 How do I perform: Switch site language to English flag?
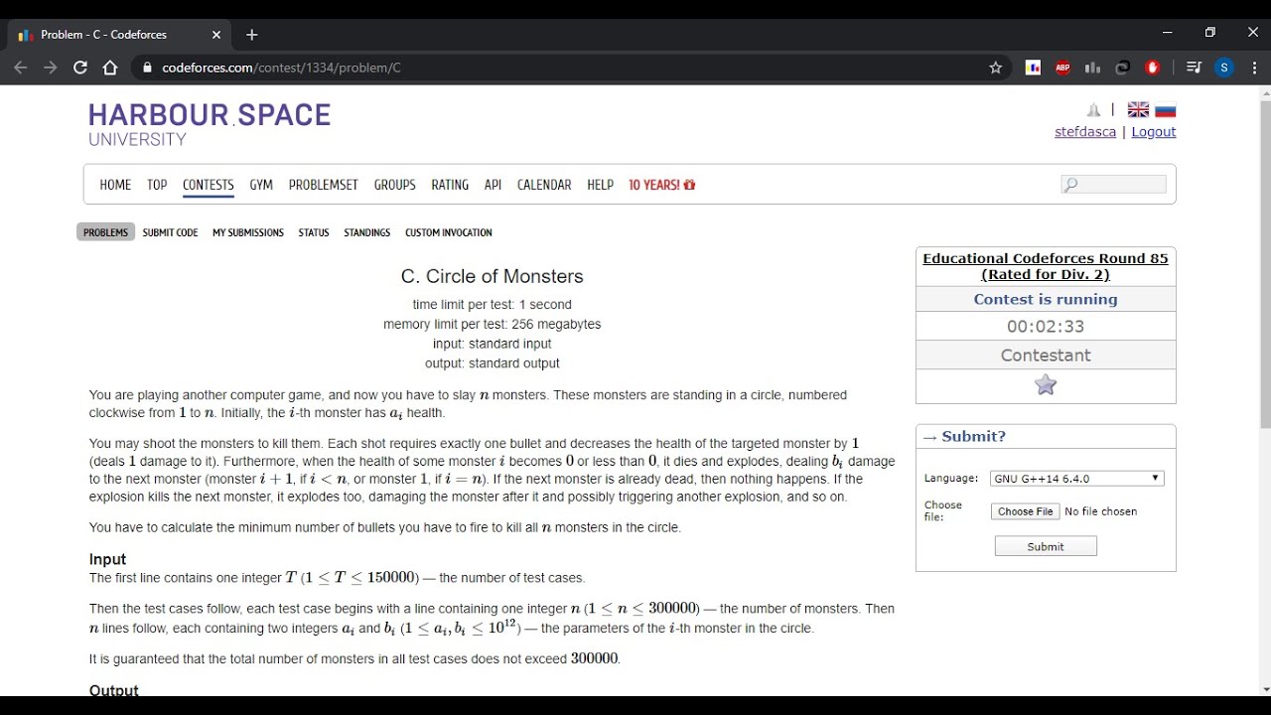point(1138,110)
